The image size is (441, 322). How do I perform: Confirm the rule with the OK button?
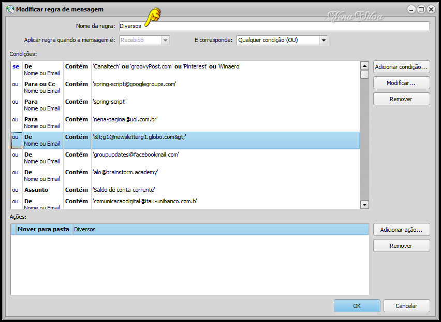click(x=357, y=306)
